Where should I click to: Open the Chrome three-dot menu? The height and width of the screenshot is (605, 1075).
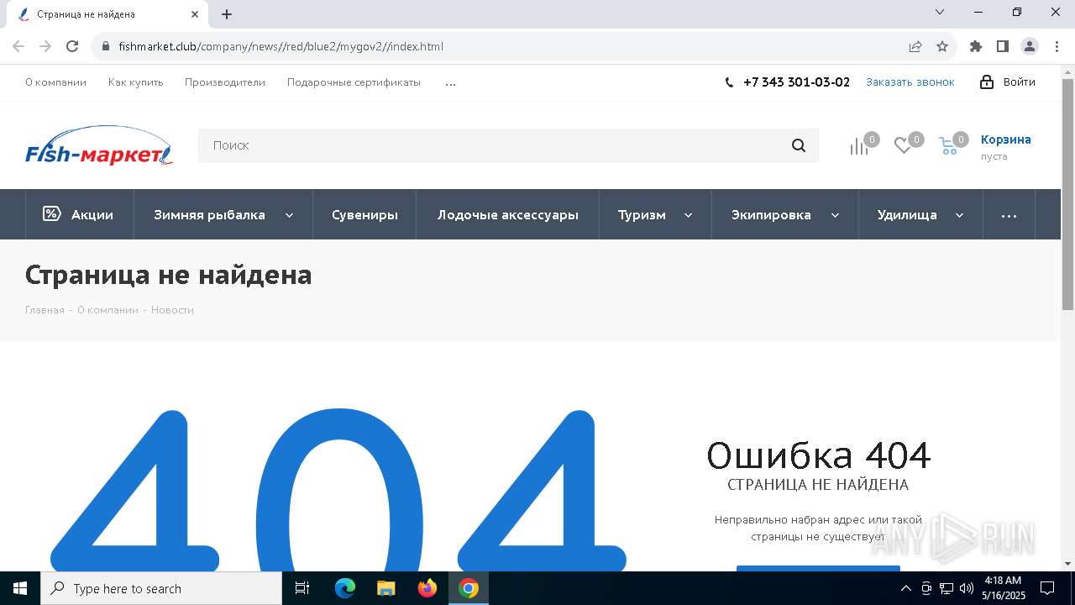[1057, 46]
